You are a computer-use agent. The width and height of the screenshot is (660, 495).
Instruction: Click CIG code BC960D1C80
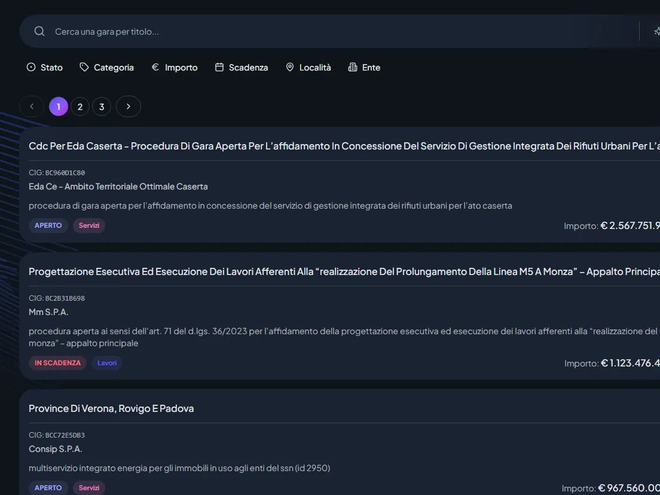pyautogui.click(x=65, y=173)
